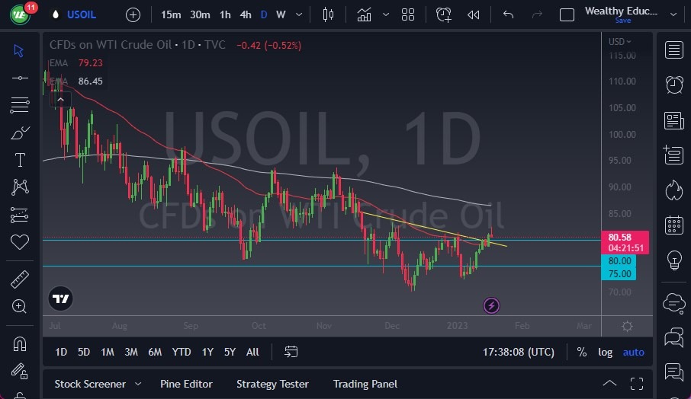
Task: Toggle the log scale
Action: click(605, 352)
